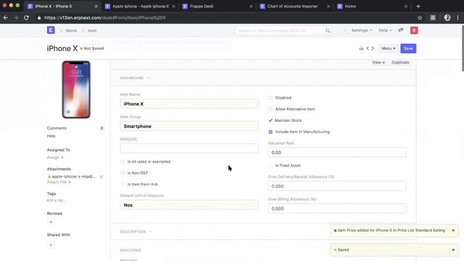Go to previous item with left arrow

click(368, 49)
